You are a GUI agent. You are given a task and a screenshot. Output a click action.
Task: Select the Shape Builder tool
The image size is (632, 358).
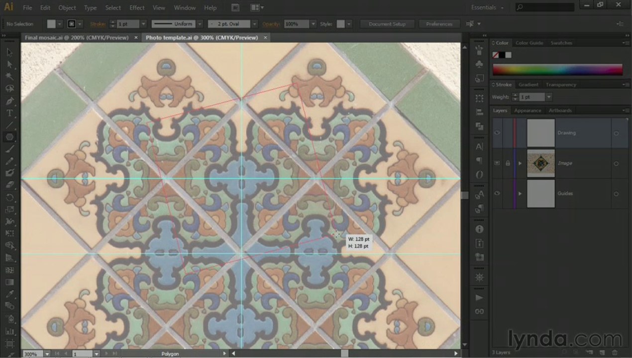coord(9,246)
